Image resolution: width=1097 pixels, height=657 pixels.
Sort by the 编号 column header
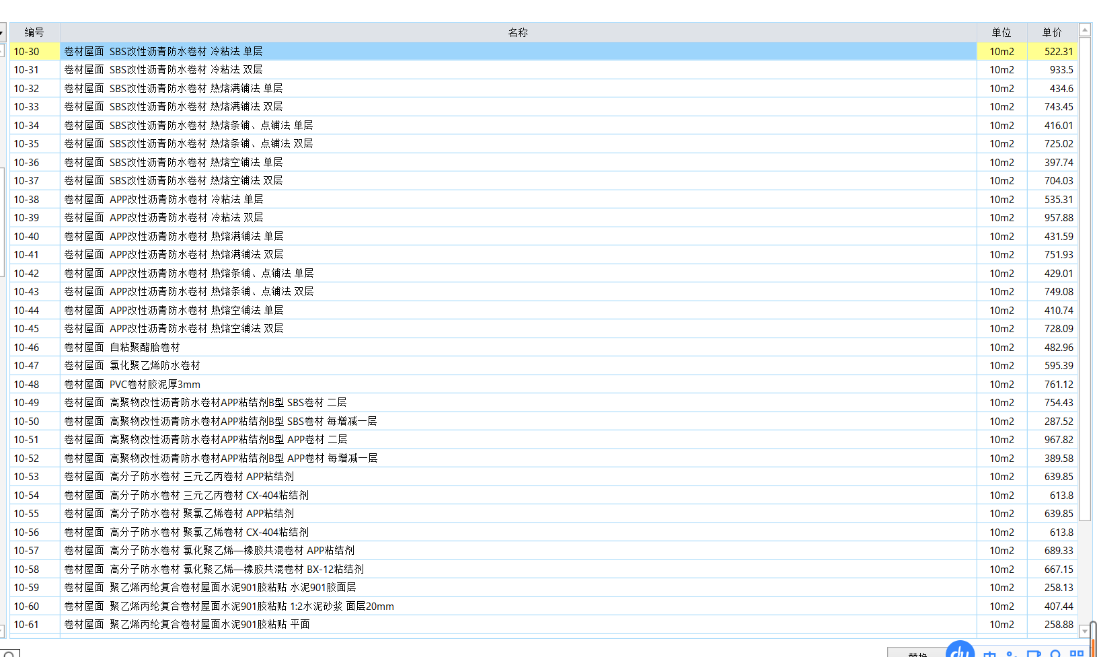[x=35, y=32]
